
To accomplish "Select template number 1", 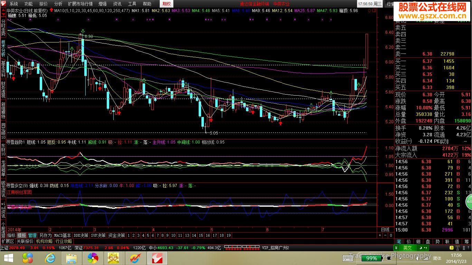I will pos(129,235).
